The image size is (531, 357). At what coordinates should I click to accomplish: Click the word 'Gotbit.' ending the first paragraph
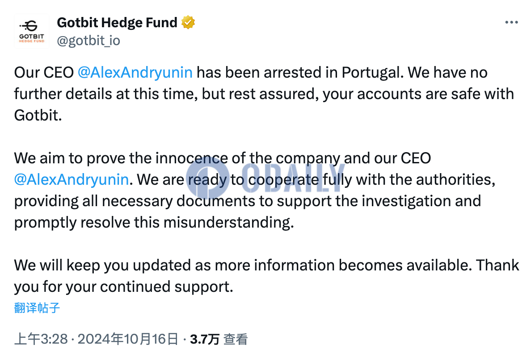pyautogui.click(x=38, y=116)
